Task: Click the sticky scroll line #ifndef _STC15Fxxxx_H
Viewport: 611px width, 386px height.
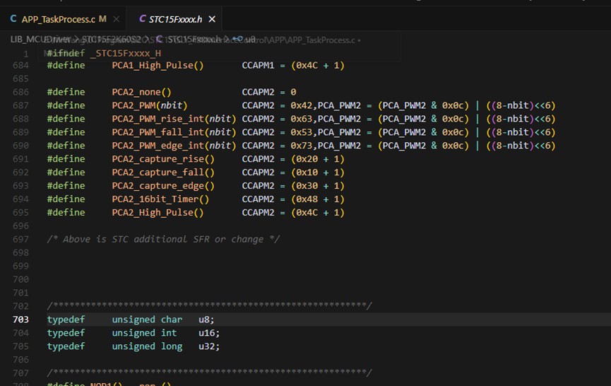Action: click(x=104, y=53)
